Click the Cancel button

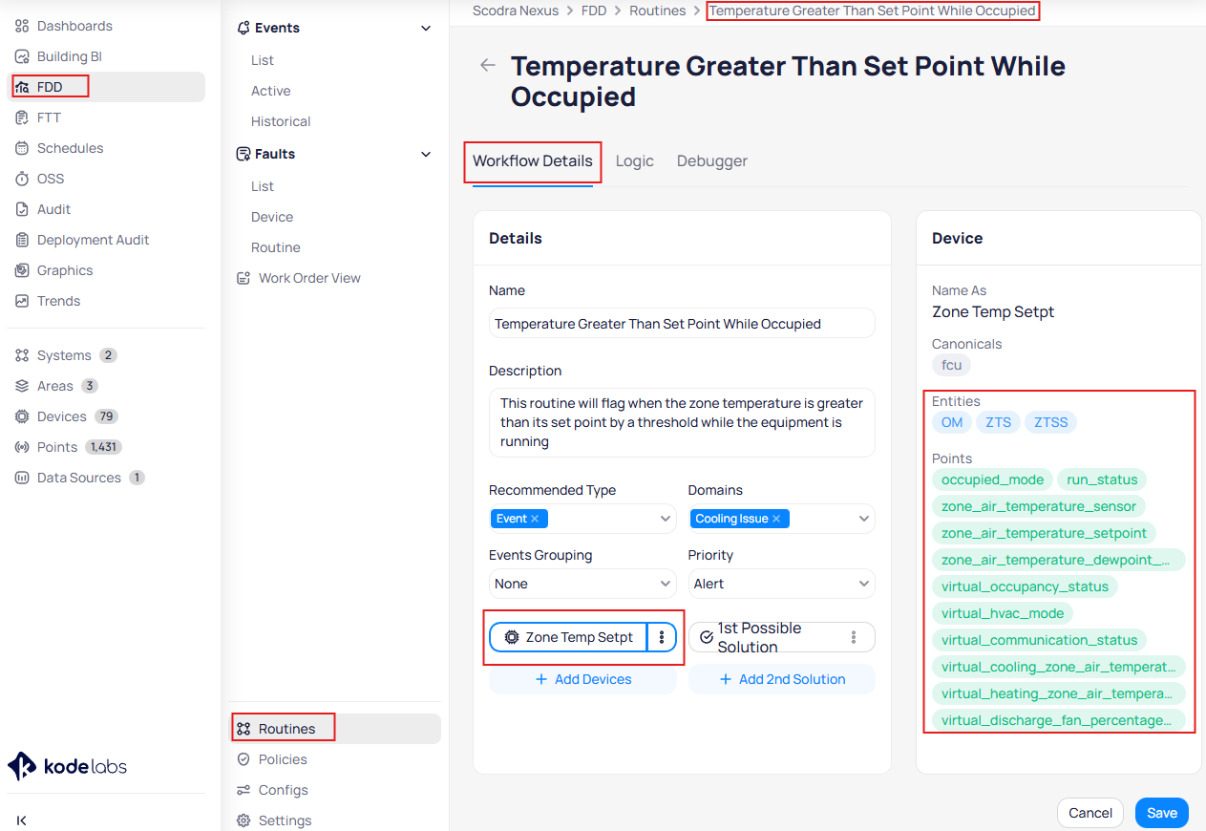(1090, 813)
